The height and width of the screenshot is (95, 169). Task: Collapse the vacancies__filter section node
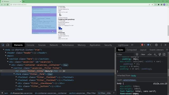pyautogui.click(x=12, y=68)
